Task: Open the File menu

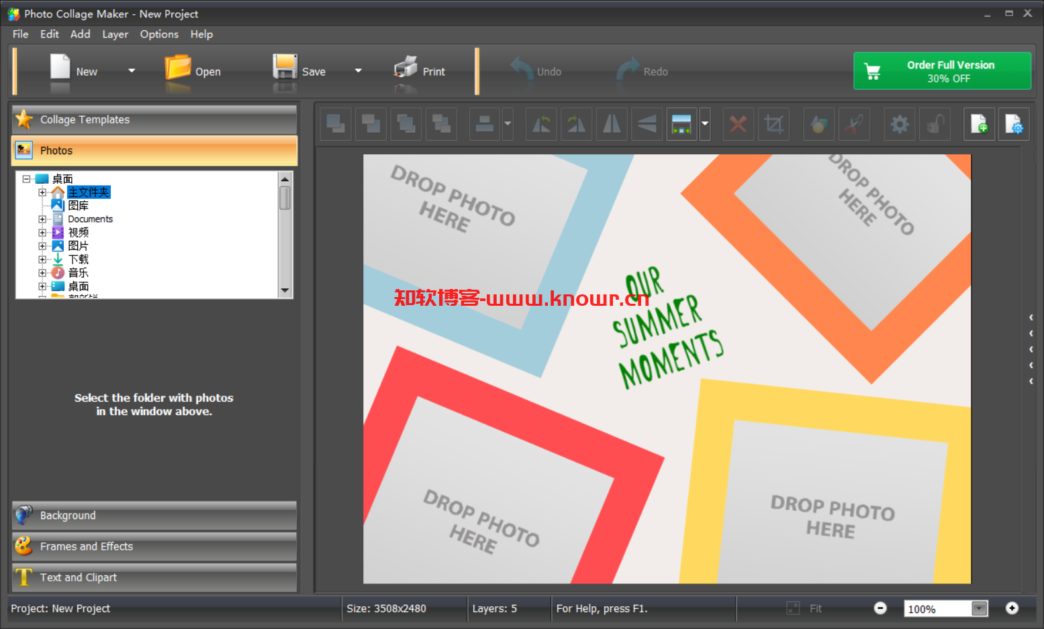Action: [20, 34]
